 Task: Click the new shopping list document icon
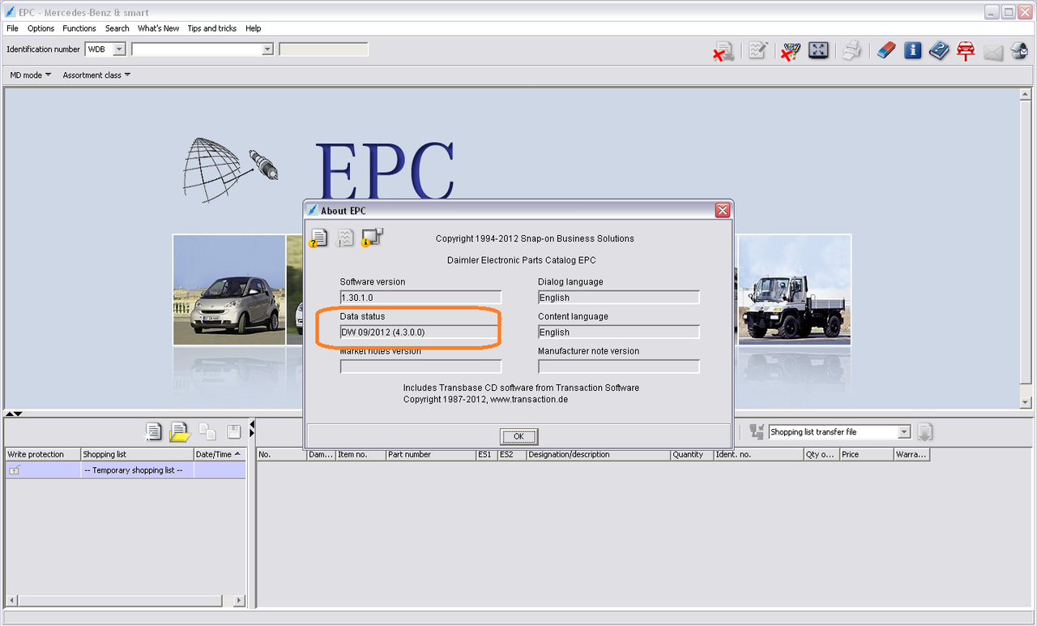(x=153, y=432)
